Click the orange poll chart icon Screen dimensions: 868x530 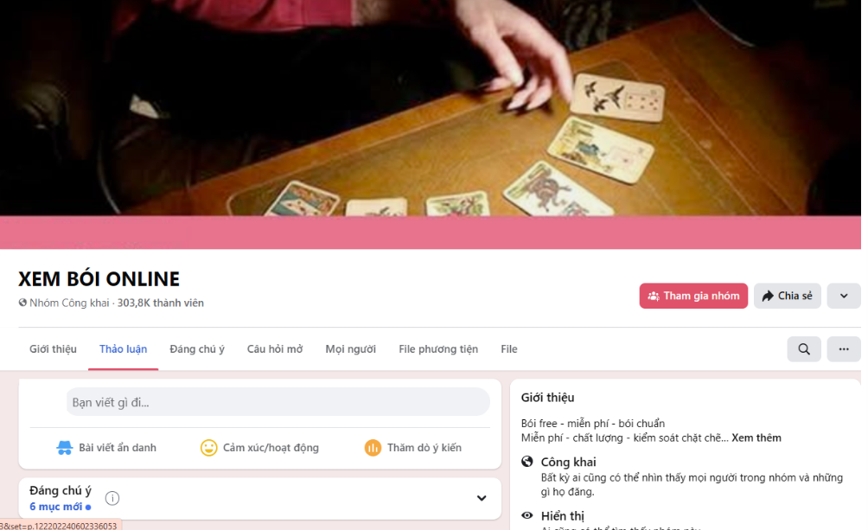coord(373,448)
